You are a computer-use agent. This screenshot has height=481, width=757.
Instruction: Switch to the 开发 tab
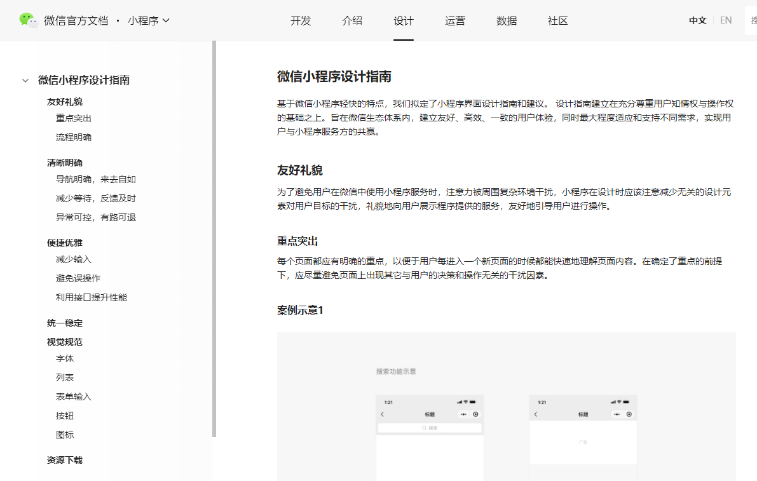click(301, 20)
